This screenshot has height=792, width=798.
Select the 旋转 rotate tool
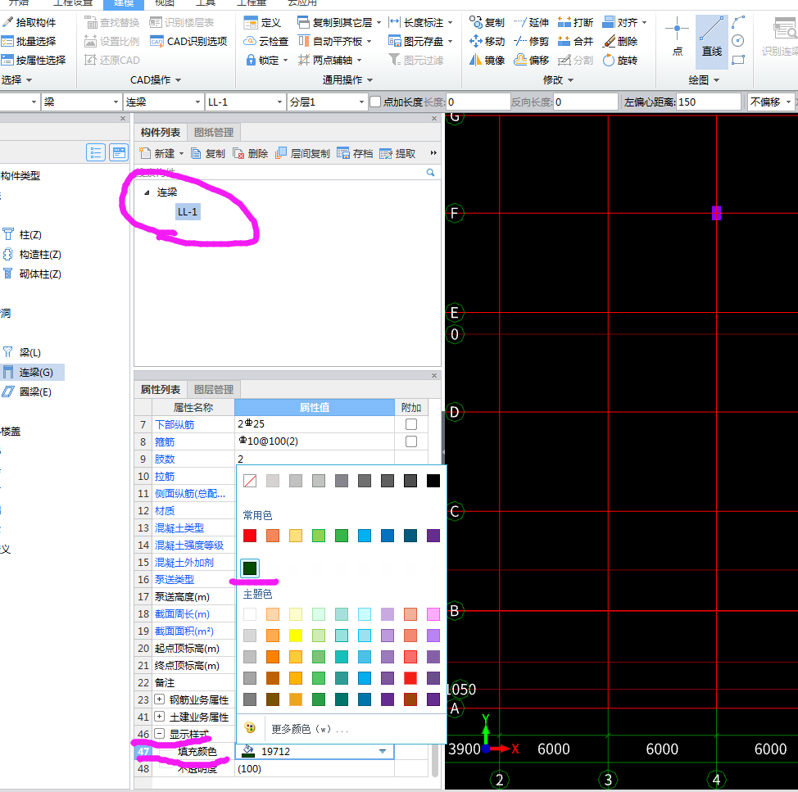click(620, 60)
